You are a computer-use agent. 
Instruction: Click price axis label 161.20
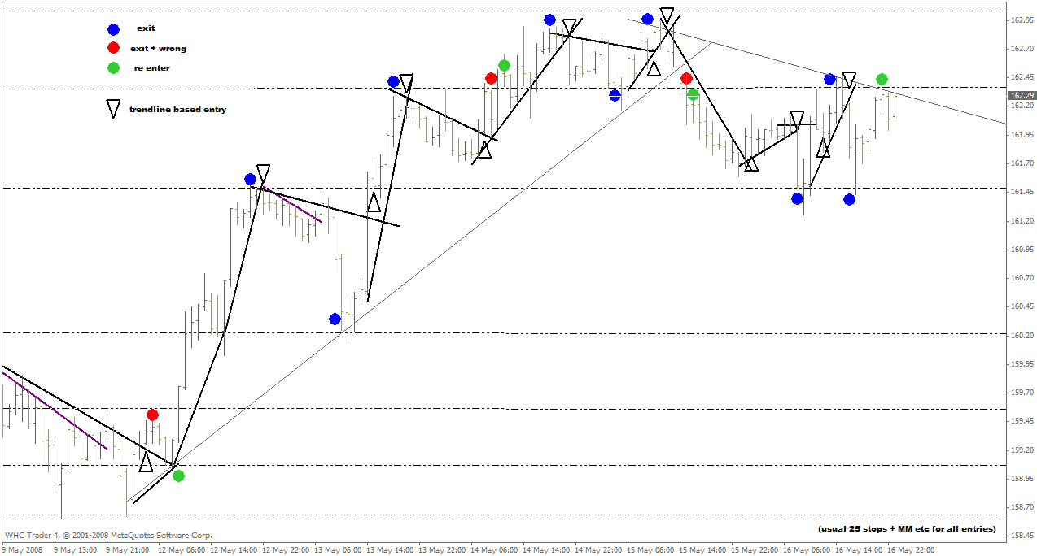point(1022,220)
